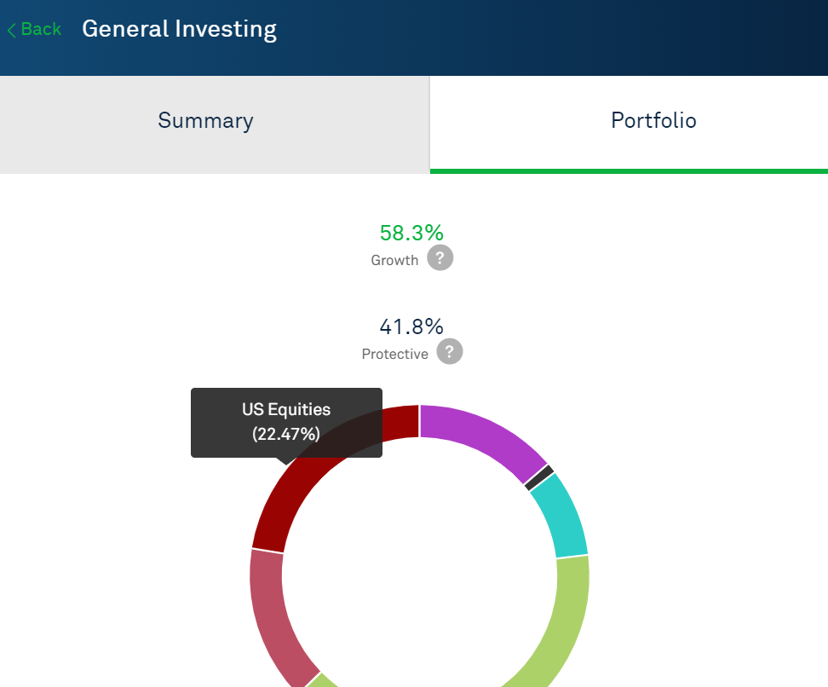Click the Growth label text
The height and width of the screenshot is (687, 828).
(x=394, y=261)
